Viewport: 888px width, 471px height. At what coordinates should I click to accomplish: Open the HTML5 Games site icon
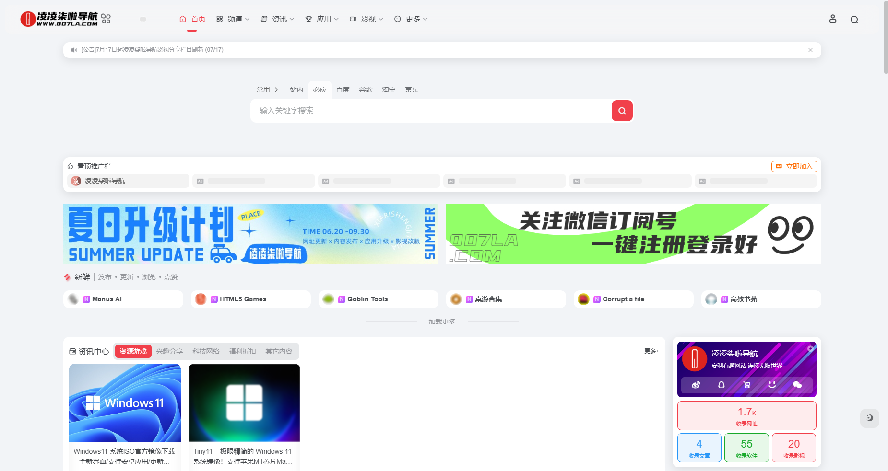point(201,299)
